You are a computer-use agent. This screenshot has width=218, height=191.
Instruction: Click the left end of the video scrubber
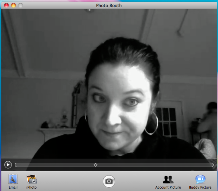(x=17, y=165)
